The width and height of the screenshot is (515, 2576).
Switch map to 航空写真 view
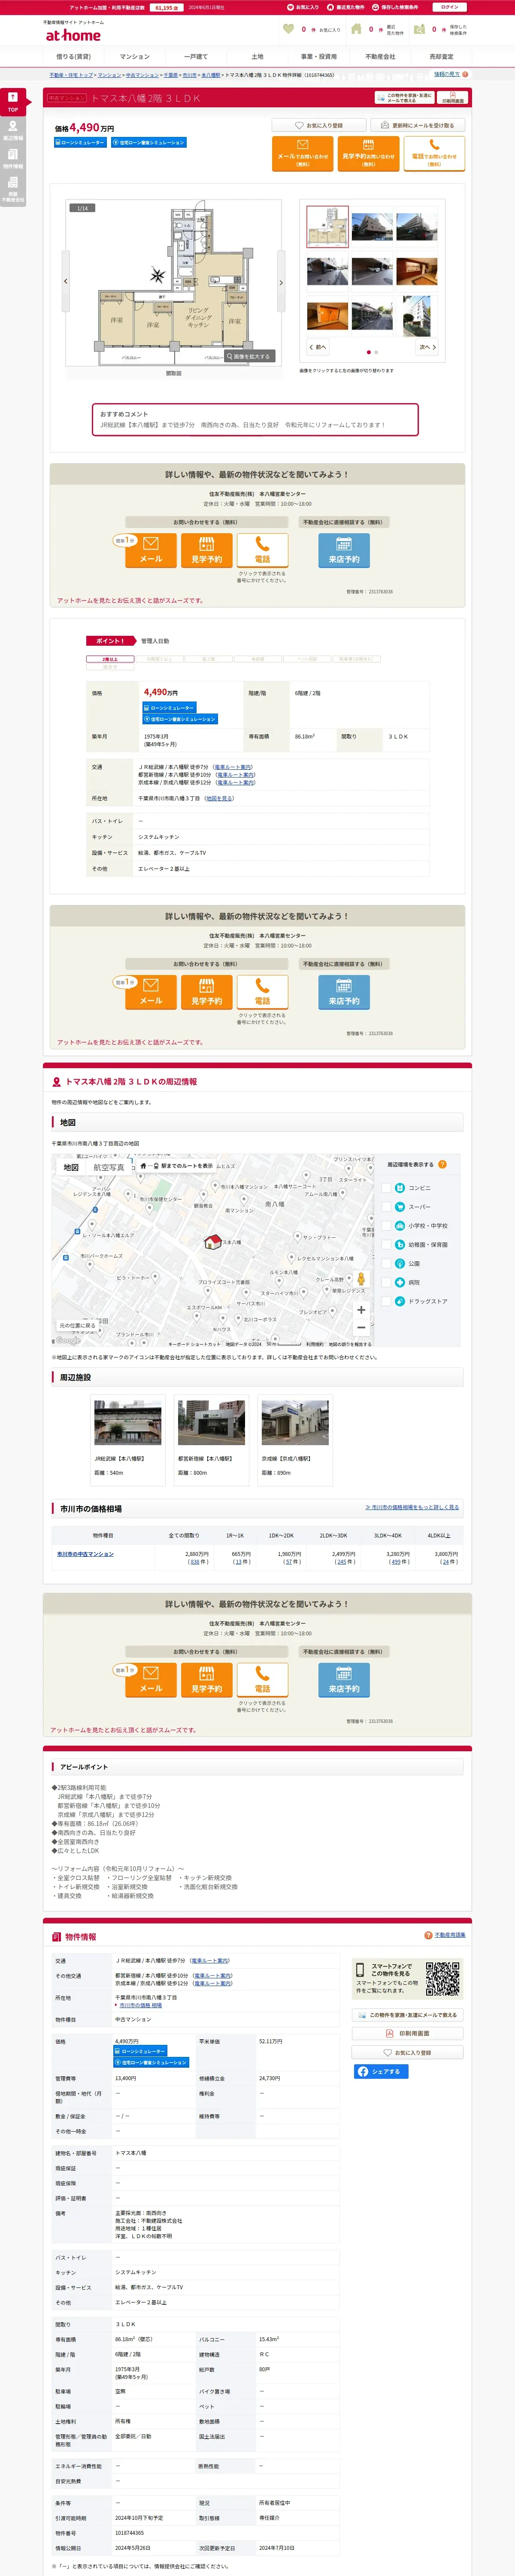click(109, 1167)
